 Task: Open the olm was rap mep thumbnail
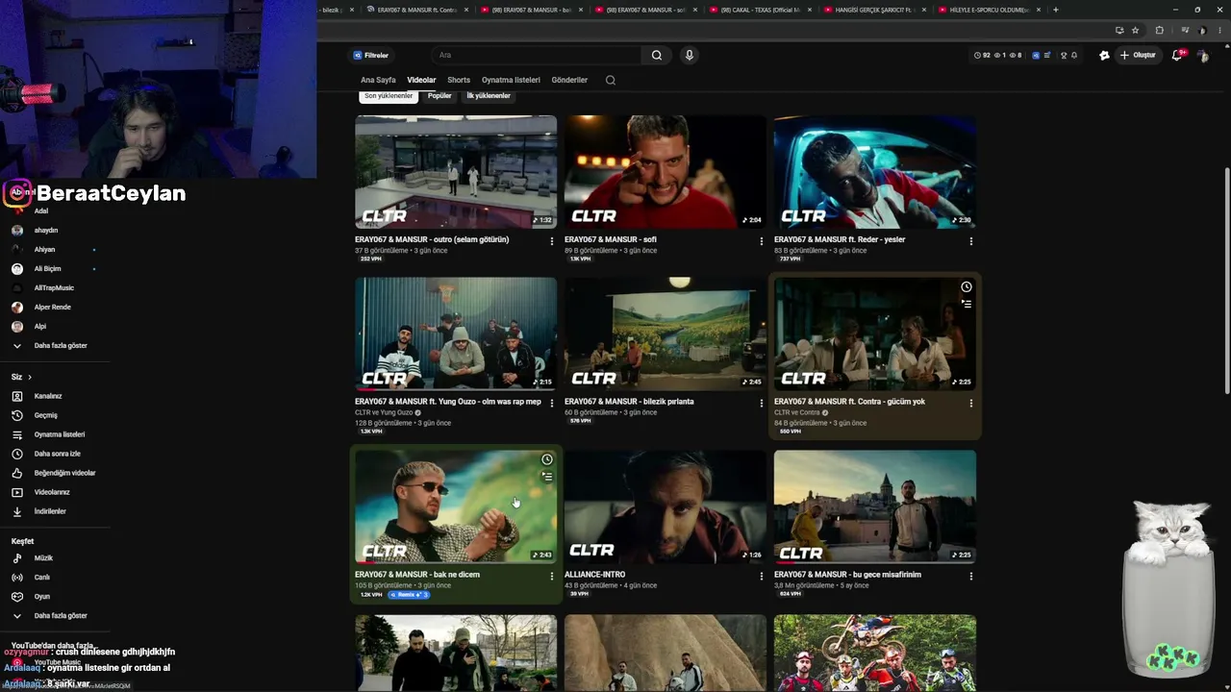coord(456,334)
